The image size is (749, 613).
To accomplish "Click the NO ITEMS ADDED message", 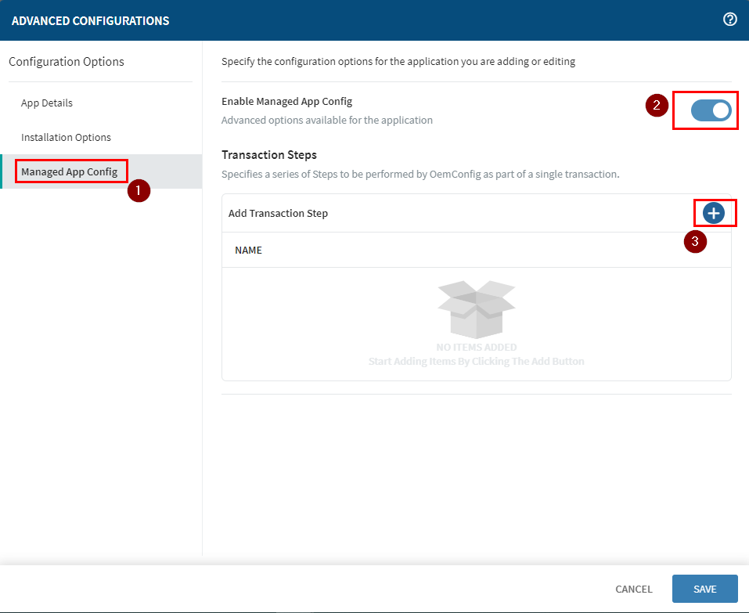I will 476,347.
